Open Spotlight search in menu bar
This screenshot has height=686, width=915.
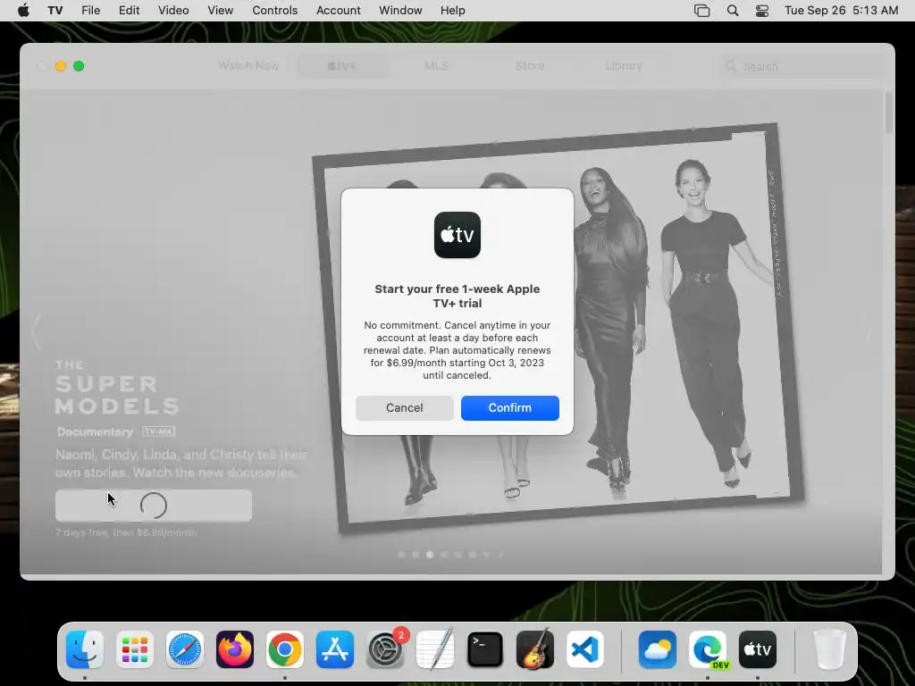[x=733, y=11]
